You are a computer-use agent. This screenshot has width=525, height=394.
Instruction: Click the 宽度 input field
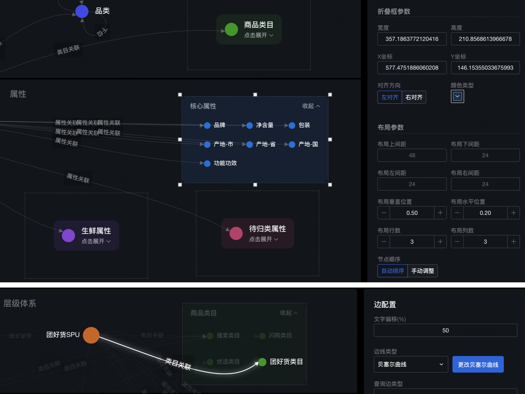click(412, 39)
